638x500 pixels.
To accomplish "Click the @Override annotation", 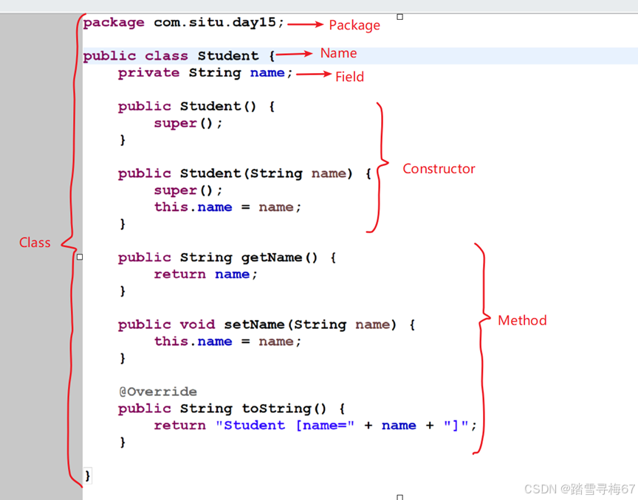I will pyautogui.click(x=158, y=392).
